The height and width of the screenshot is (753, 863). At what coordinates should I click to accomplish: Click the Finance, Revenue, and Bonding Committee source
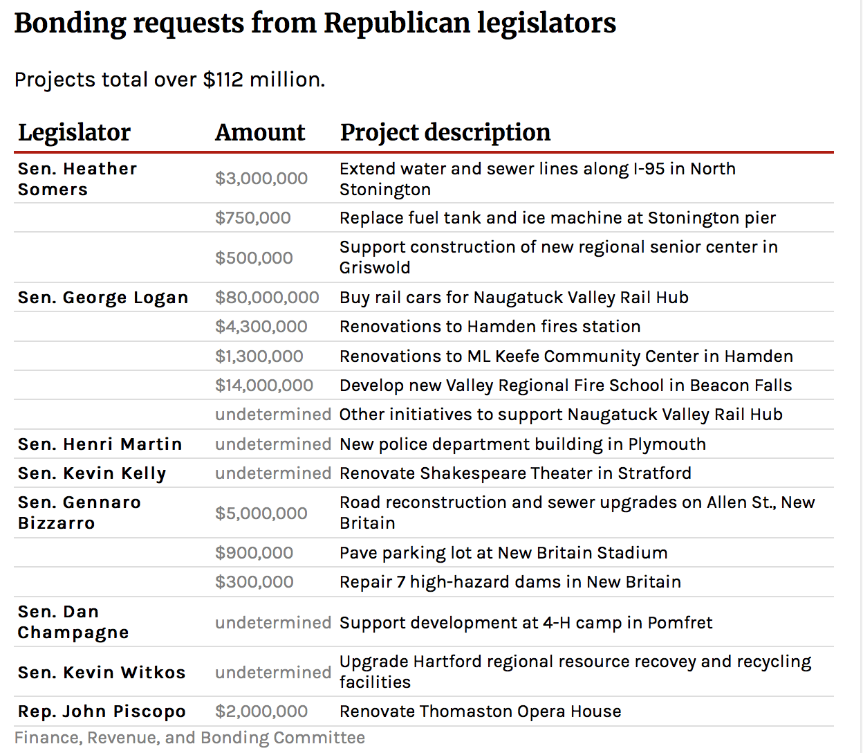[189, 738]
